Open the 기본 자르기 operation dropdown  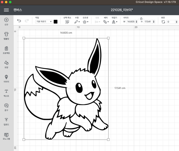[x=44, y=22]
